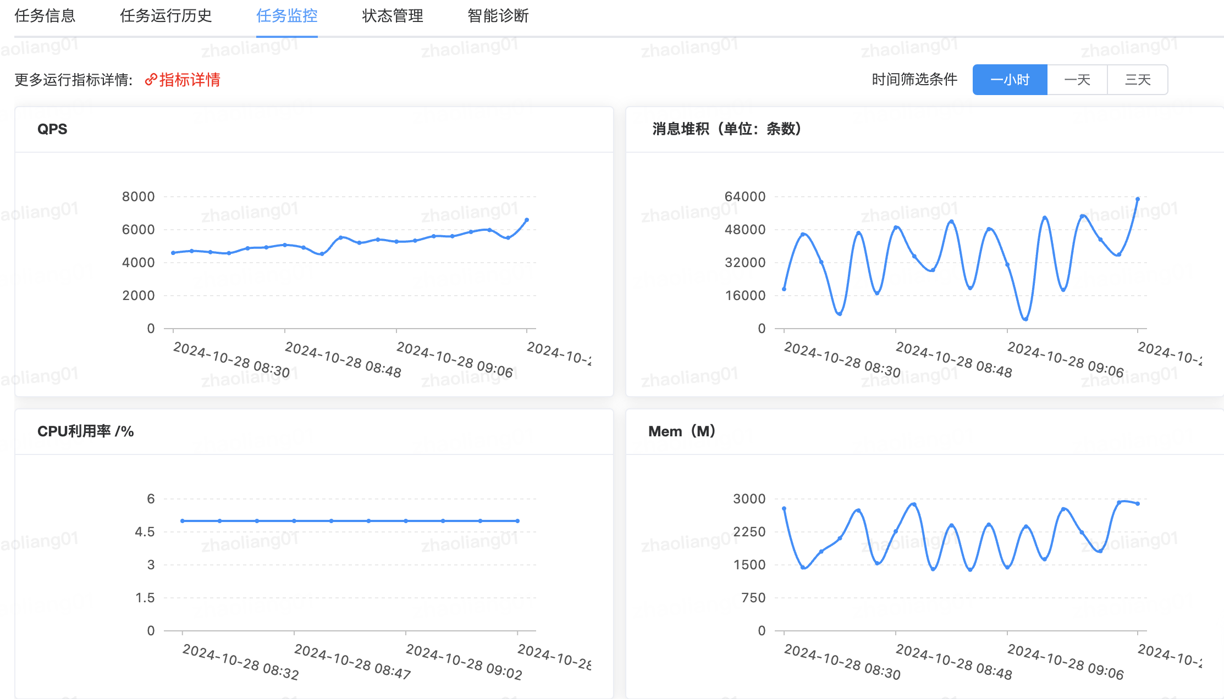Viewport: 1224px width, 699px height.
Task: Switch to the 任务信息 tab
Action: (x=45, y=16)
